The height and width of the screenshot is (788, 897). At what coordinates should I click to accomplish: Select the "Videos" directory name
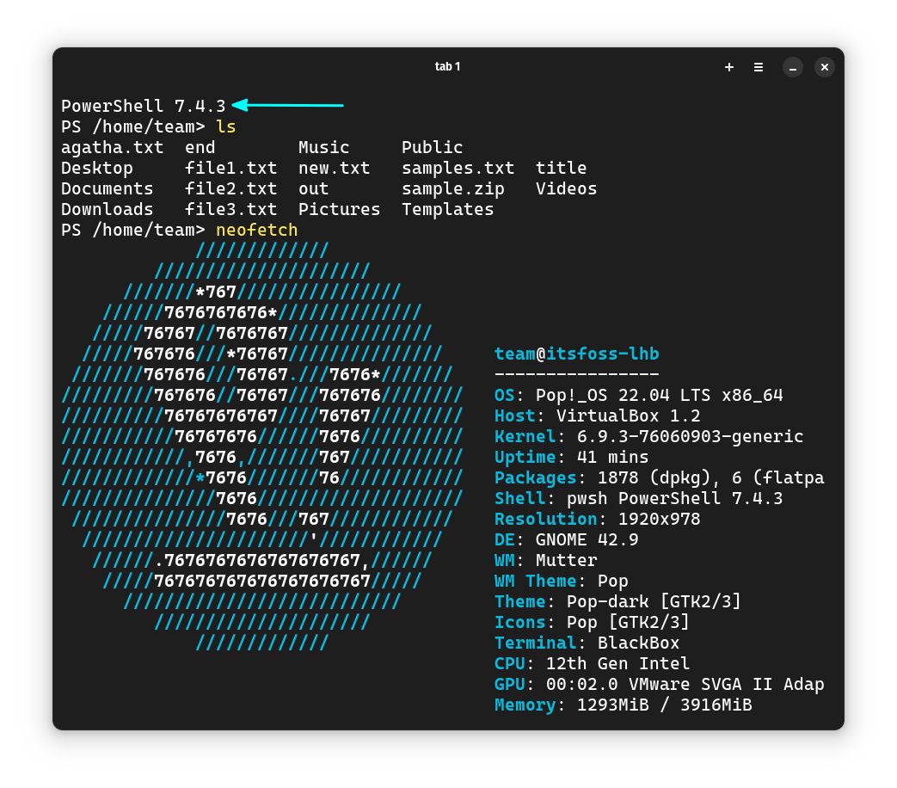566,188
